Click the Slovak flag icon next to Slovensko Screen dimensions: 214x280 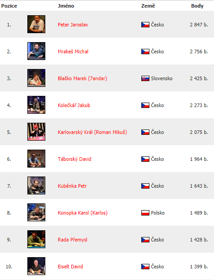point(145,78)
